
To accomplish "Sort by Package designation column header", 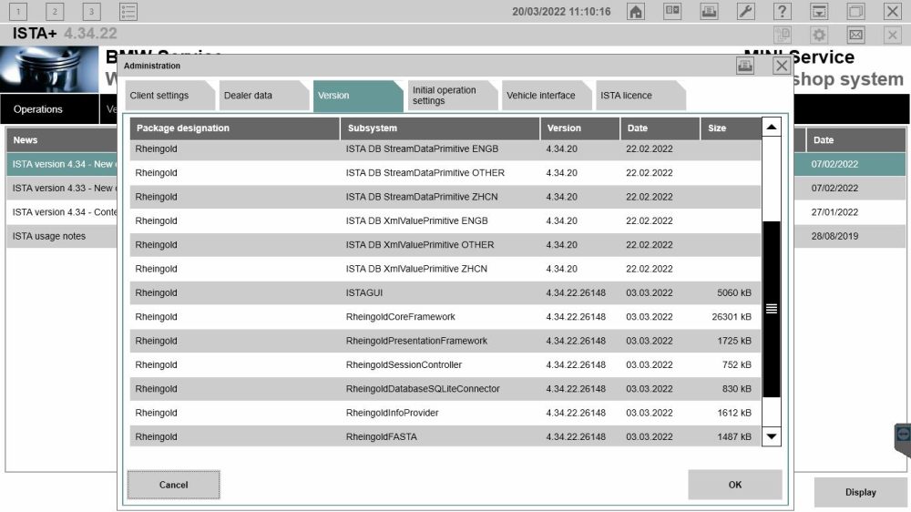I will [x=235, y=128].
